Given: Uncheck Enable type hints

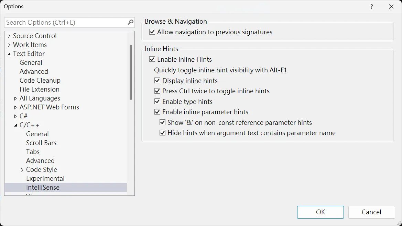Looking at the screenshot, I should pos(157,102).
